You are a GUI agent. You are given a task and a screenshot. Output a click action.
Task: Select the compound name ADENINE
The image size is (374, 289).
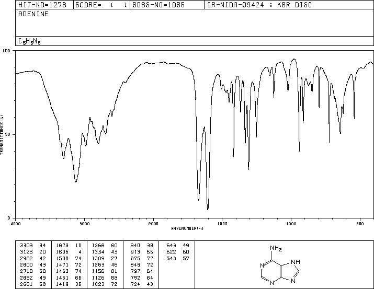(x=33, y=14)
